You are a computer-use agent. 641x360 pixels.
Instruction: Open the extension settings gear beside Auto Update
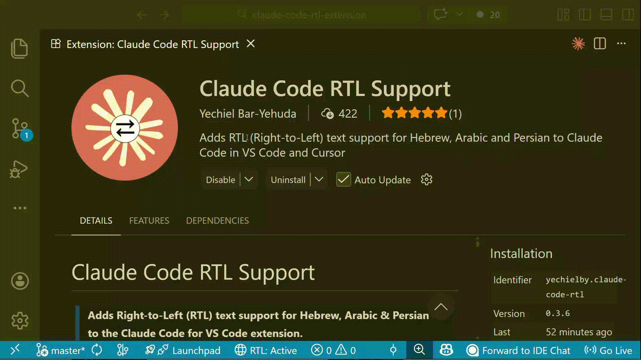426,180
